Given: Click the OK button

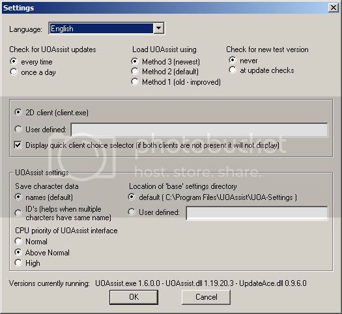Looking at the screenshot, I should (x=134, y=297).
